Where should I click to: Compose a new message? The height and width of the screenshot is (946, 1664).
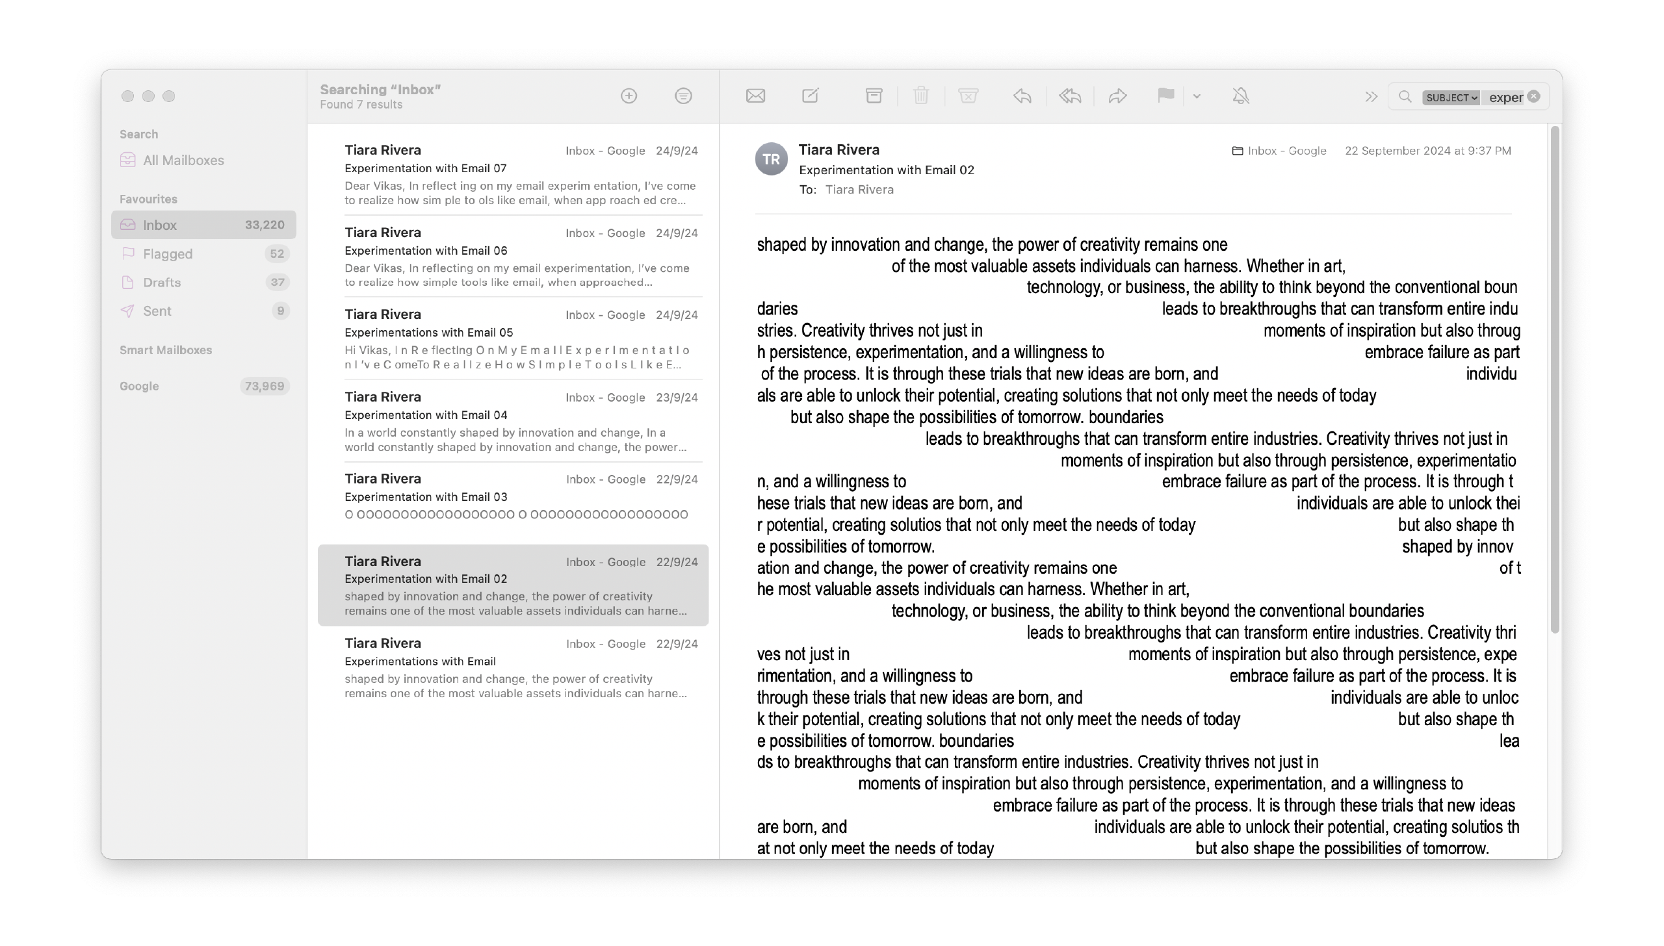(810, 96)
